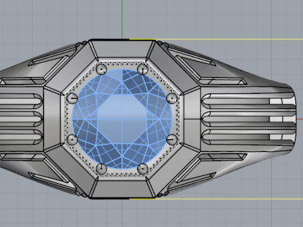The image size is (303, 227).
Task: Select the topmost bezel facet panel above the gem
Action: (122, 49)
